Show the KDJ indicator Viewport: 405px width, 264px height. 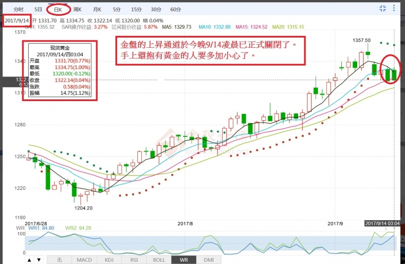pyautogui.click(x=109, y=260)
